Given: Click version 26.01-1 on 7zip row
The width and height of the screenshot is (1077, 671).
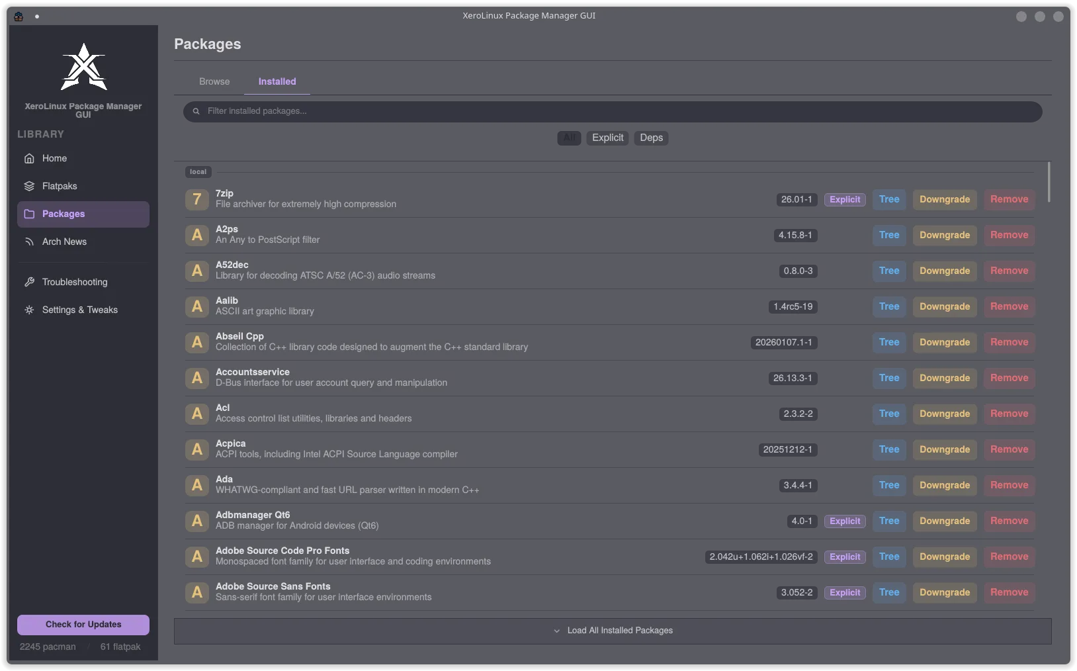Looking at the screenshot, I should (x=797, y=199).
